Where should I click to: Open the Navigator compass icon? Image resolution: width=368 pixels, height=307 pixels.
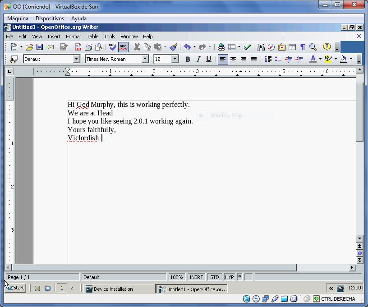tap(271, 47)
